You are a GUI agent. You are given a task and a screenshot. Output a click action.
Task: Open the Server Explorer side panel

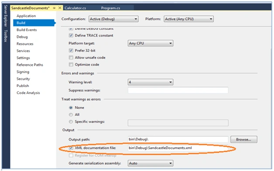[6, 16]
